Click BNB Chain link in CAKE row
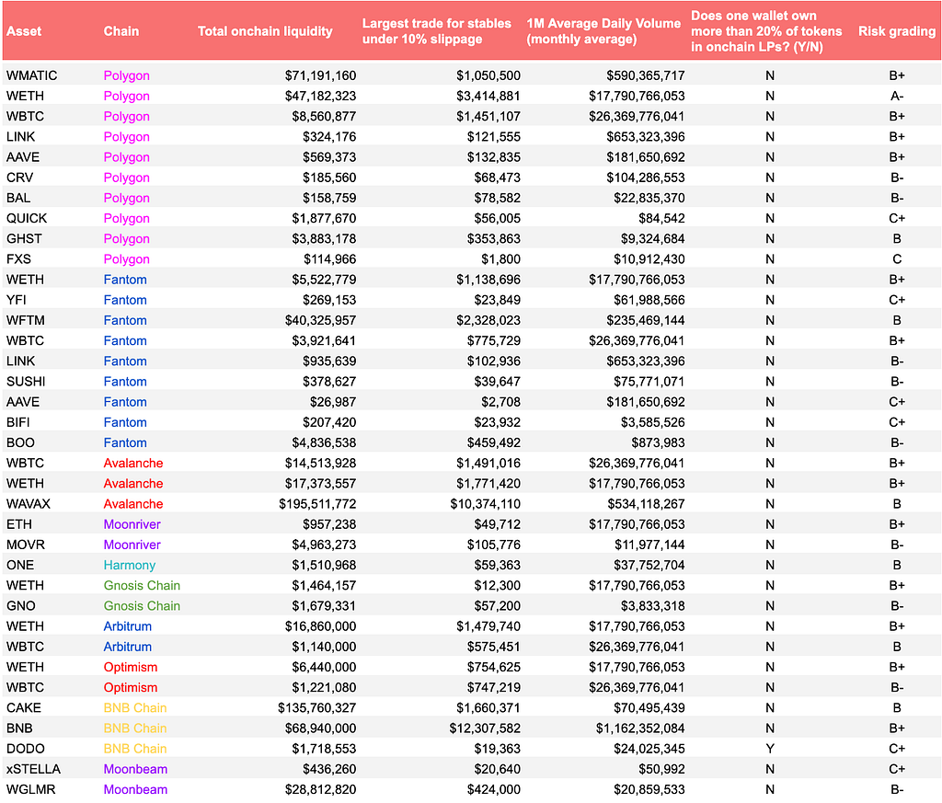 pyautogui.click(x=135, y=708)
